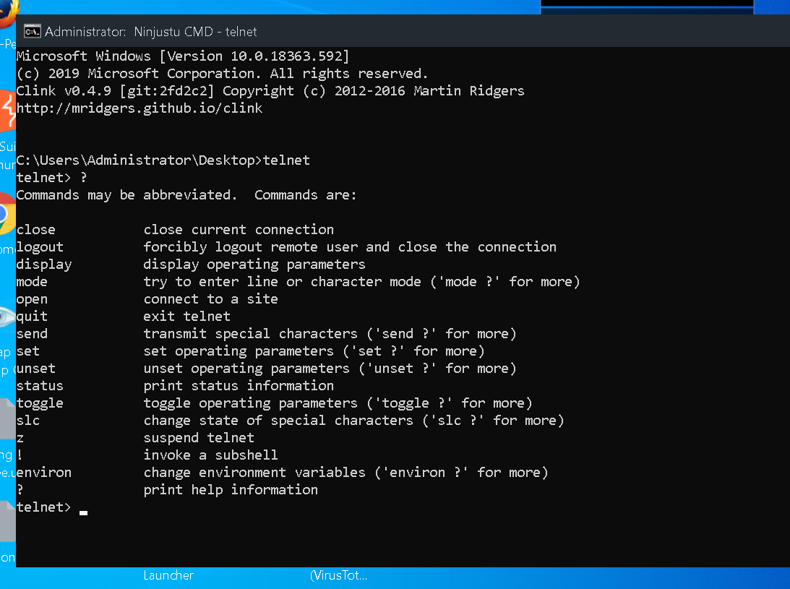Click the 'try to enter line or character mode' text

point(361,282)
